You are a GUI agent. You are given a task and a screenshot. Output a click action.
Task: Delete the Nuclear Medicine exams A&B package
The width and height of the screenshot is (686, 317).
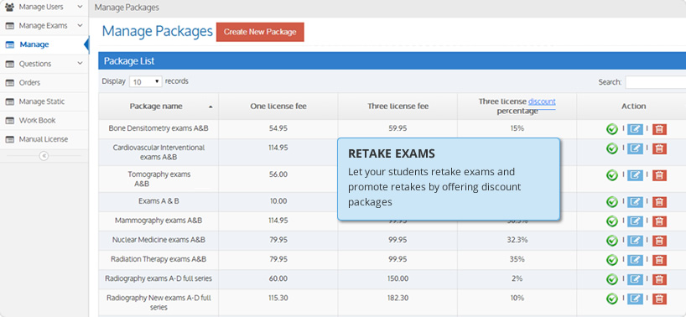tap(659, 241)
